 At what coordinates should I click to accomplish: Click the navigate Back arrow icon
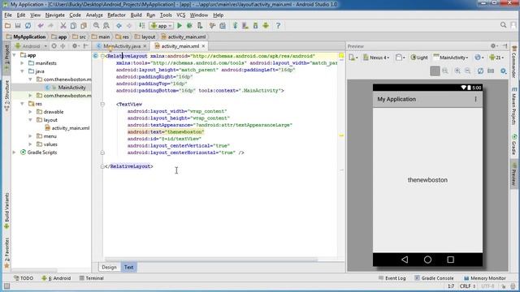coord(119,26)
